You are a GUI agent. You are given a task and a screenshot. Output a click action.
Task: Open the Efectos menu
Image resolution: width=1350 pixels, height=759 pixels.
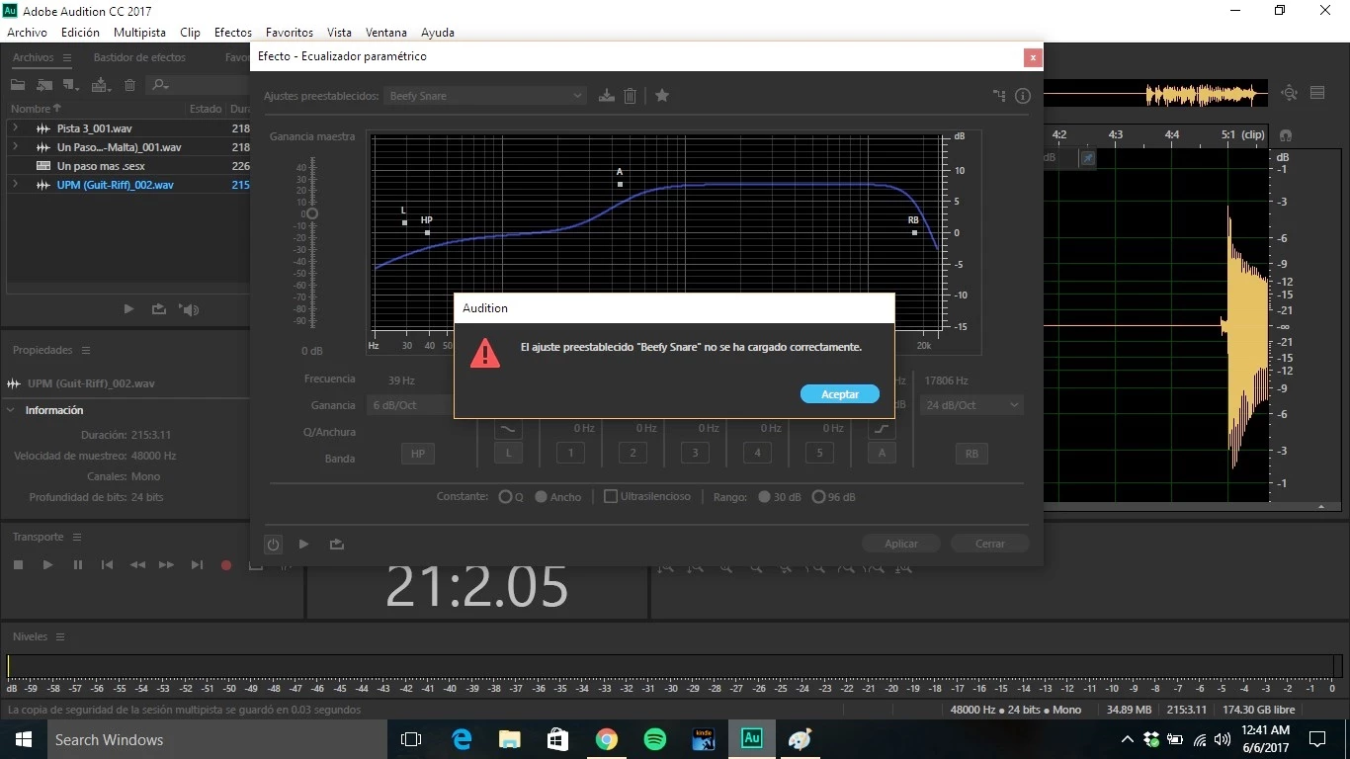(x=233, y=33)
